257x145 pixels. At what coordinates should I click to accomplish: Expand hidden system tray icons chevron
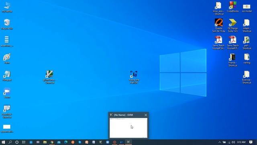coord(220,142)
